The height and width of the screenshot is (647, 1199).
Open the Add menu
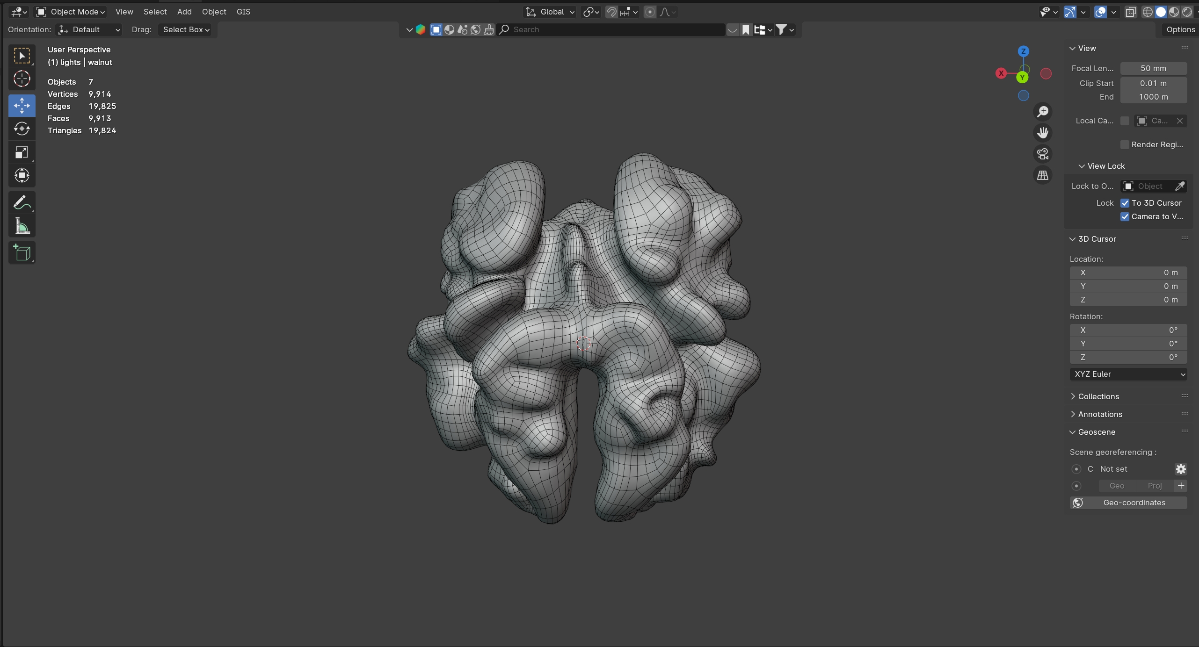coord(184,12)
